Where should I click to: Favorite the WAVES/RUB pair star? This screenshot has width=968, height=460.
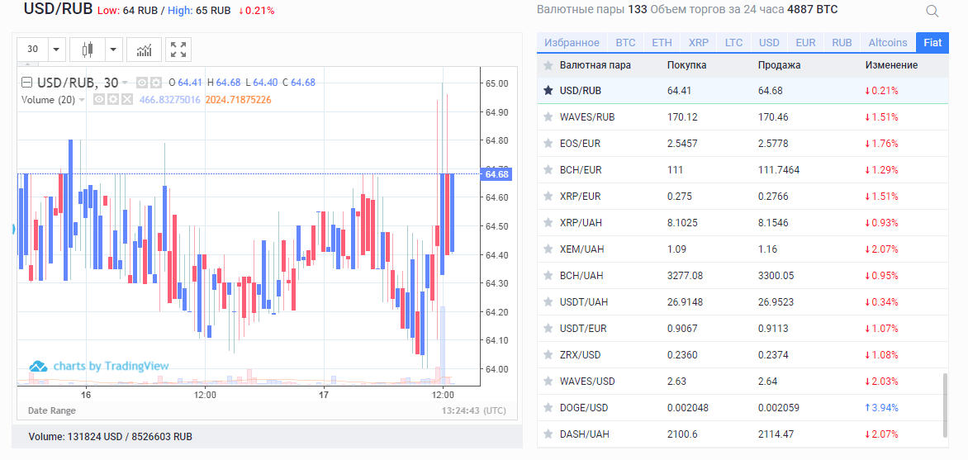click(x=548, y=116)
